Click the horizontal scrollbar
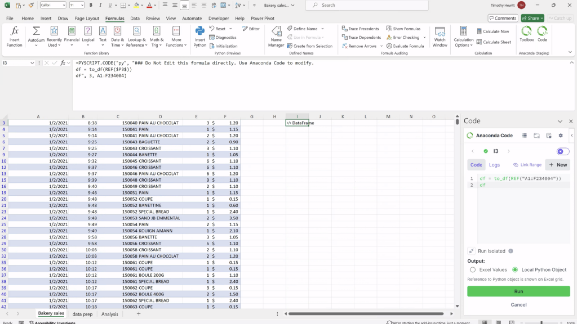Image resolution: width=577 pixels, height=324 pixels. (x=366, y=314)
